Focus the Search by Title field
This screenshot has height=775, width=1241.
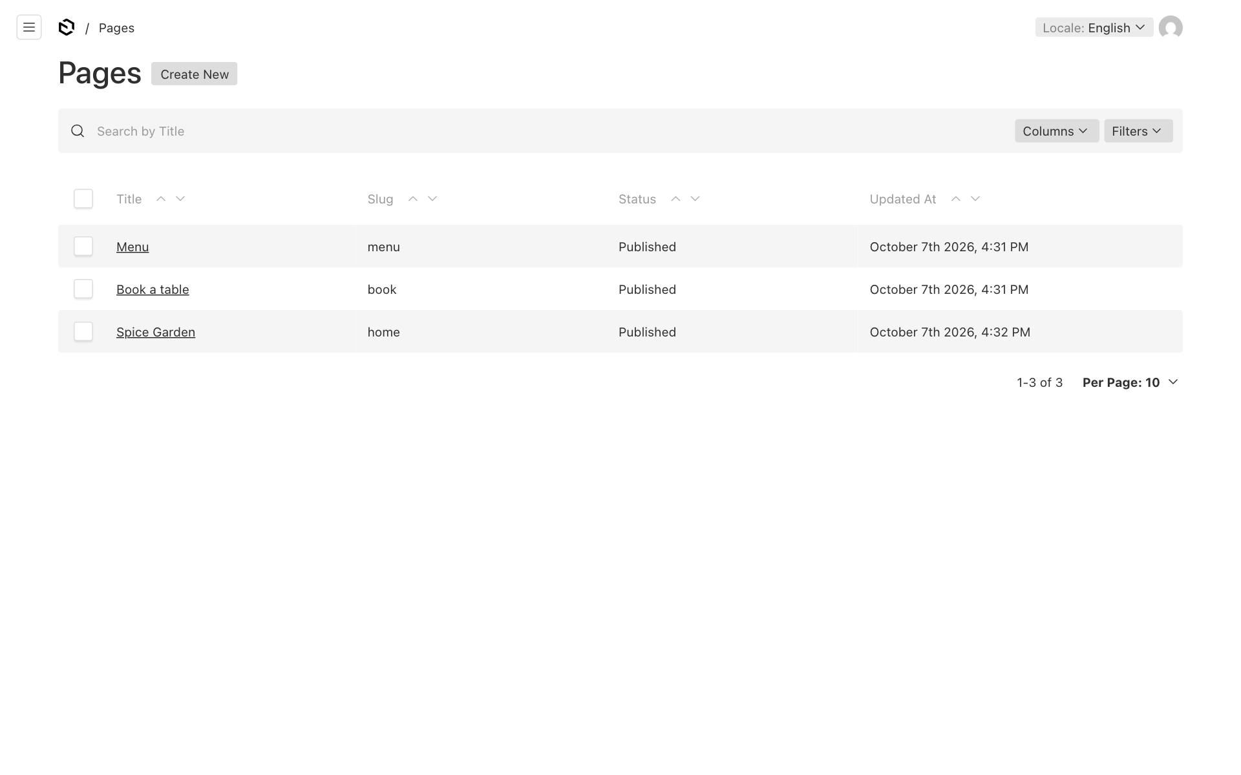(549, 131)
